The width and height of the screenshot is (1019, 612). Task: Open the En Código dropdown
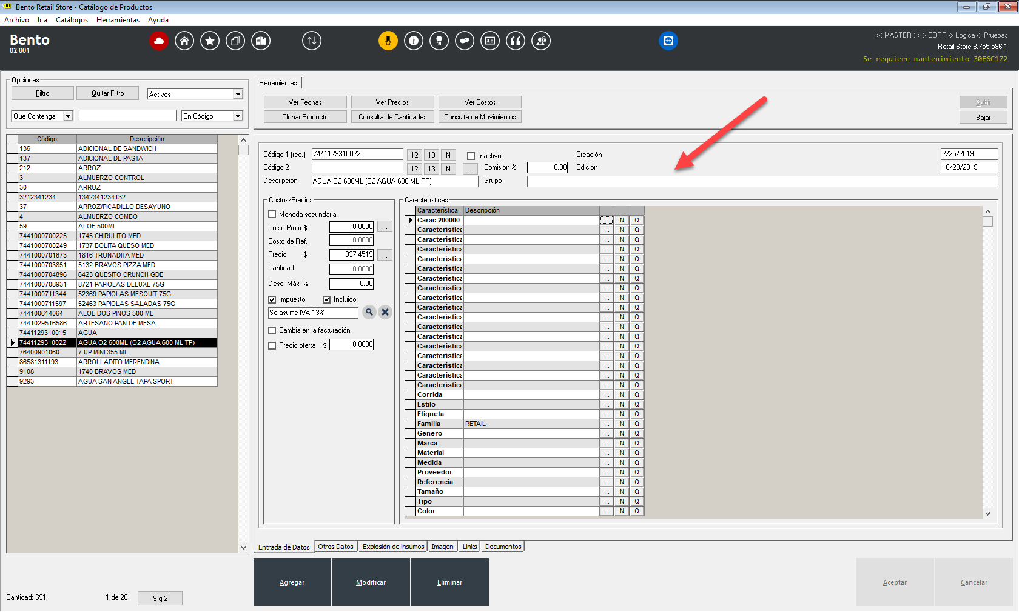click(238, 116)
